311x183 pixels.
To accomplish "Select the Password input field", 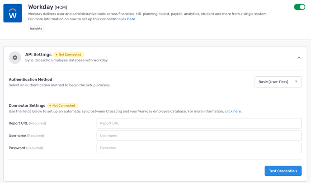I will [x=199, y=148].
